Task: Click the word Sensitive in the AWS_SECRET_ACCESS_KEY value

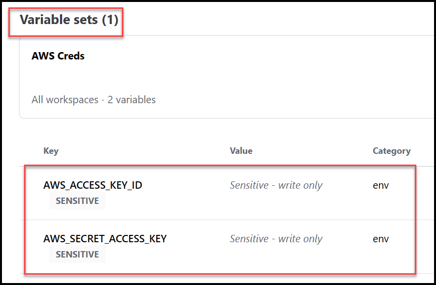Action: [x=249, y=239]
